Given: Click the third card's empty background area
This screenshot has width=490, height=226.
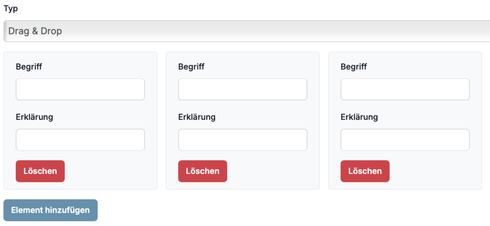Looking at the screenshot, I should pyautogui.click(x=435, y=172).
